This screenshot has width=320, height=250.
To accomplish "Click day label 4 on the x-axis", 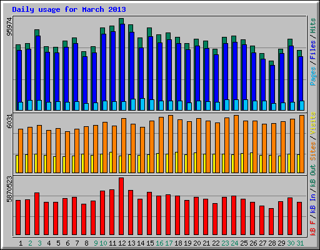I will pyautogui.click(x=49, y=243).
